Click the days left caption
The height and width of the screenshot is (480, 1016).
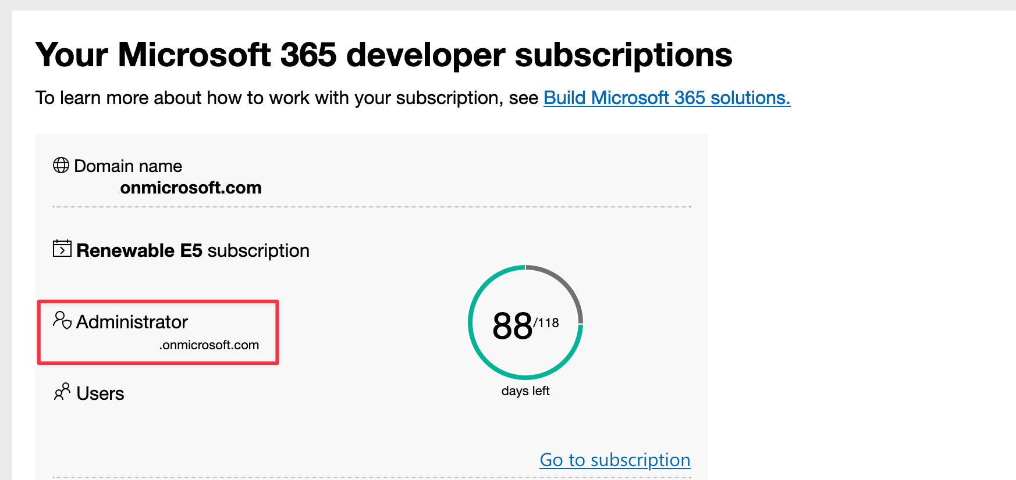point(525,391)
